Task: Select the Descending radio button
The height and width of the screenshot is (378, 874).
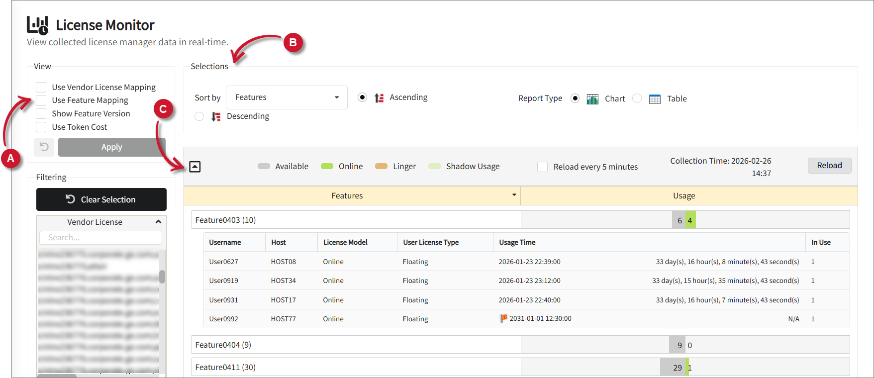Action: click(x=199, y=116)
